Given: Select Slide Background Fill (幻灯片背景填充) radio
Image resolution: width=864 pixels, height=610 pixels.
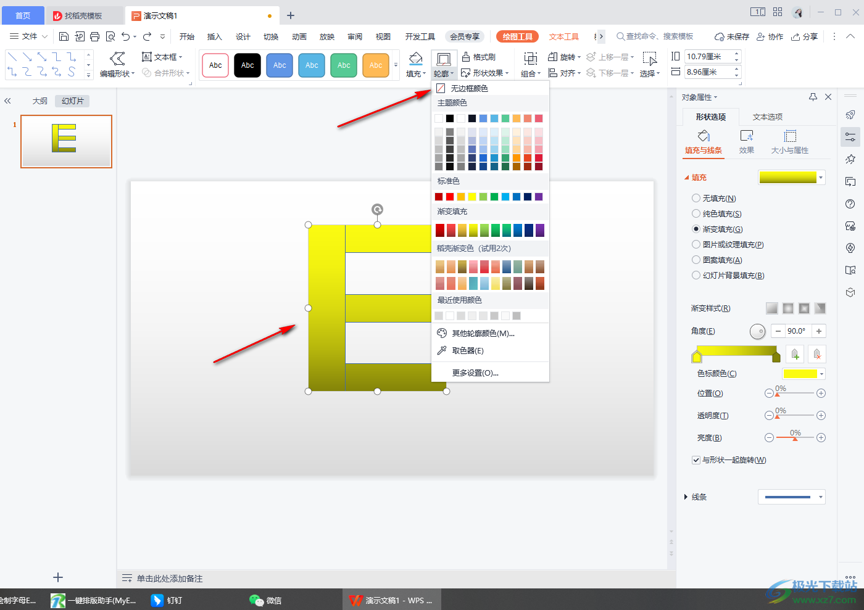Looking at the screenshot, I should pyautogui.click(x=696, y=275).
